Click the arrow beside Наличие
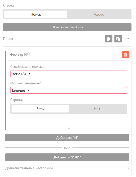Viewport: 136px width, 177px height. click(x=29, y=90)
